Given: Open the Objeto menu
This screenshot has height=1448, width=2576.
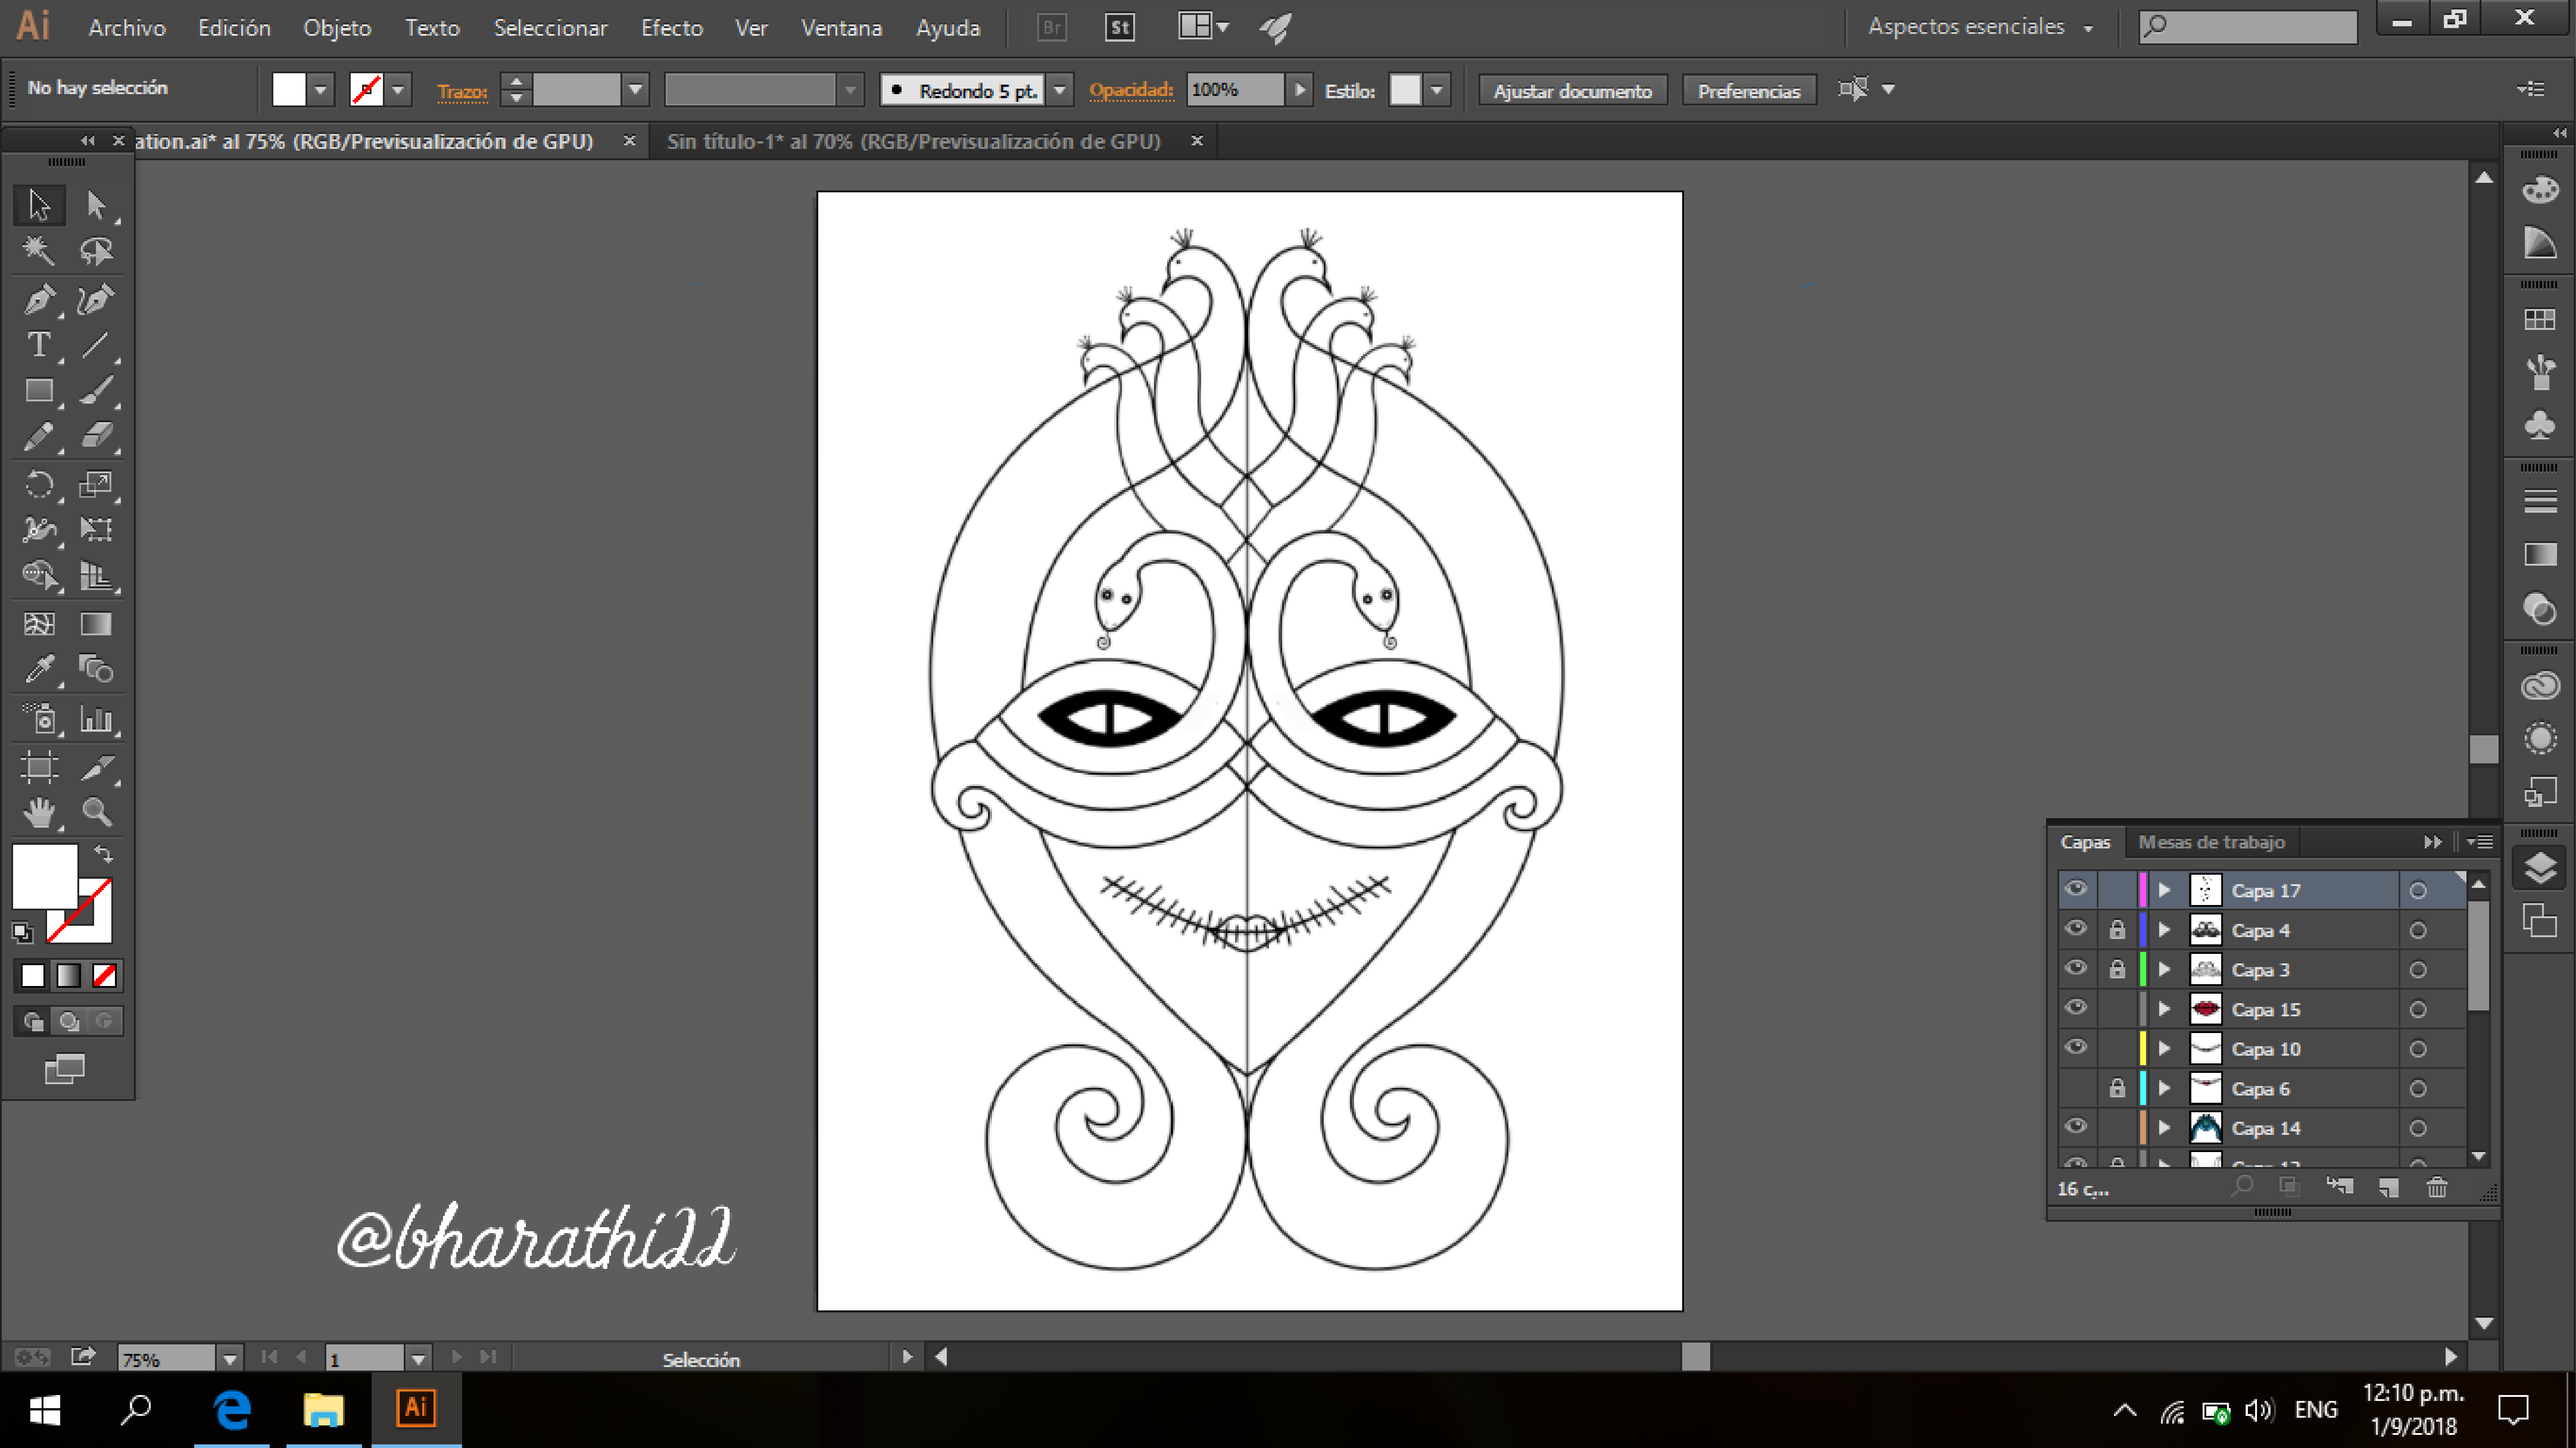Looking at the screenshot, I should pyautogui.click(x=337, y=28).
